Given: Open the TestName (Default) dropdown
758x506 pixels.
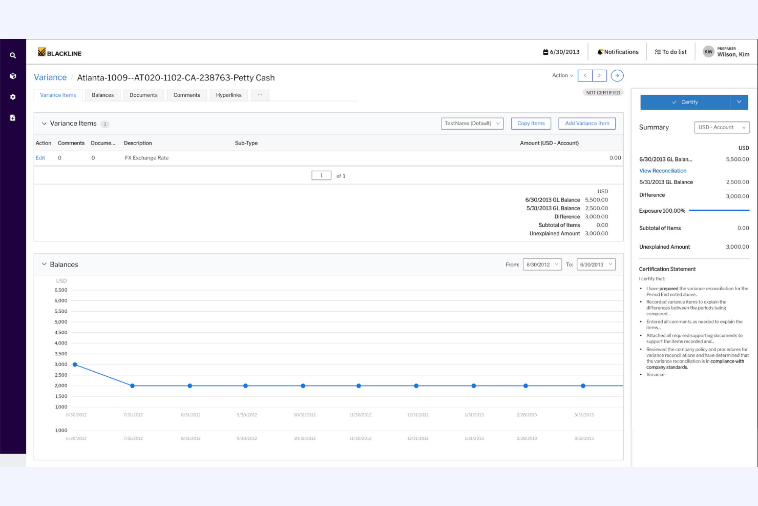Looking at the screenshot, I should (x=472, y=123).
